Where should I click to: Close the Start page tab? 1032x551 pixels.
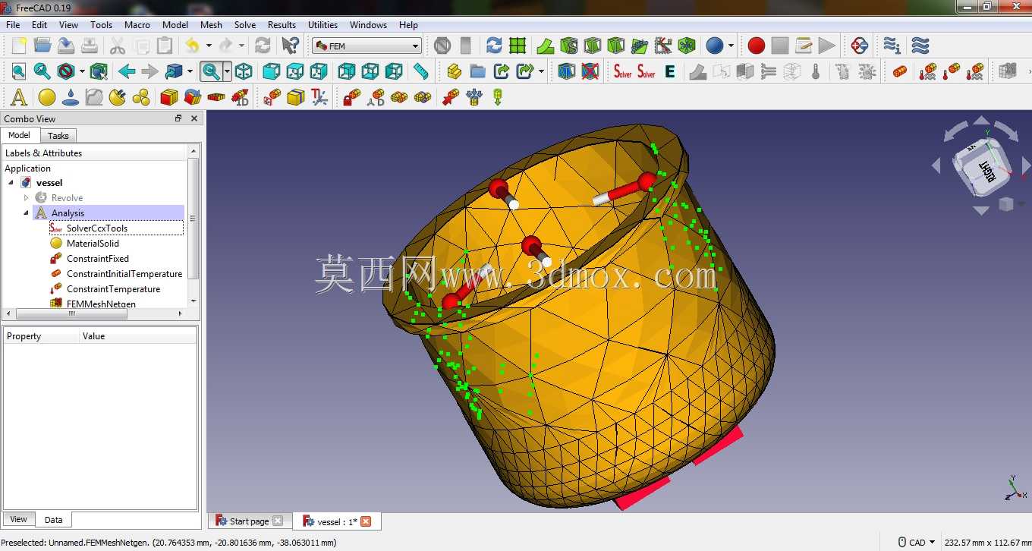coord(277,521)
